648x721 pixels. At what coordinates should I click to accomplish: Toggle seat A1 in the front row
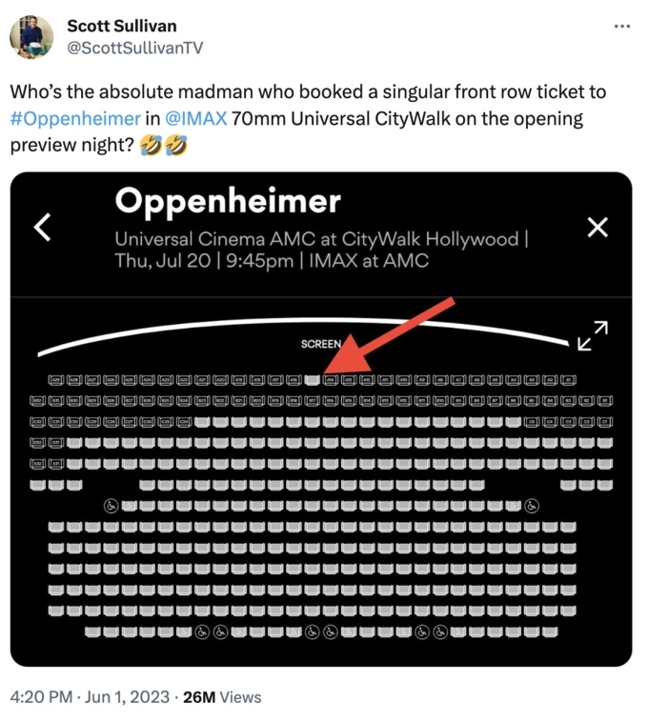569,380
